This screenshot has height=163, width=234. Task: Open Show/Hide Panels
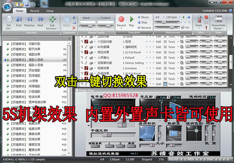218,22
